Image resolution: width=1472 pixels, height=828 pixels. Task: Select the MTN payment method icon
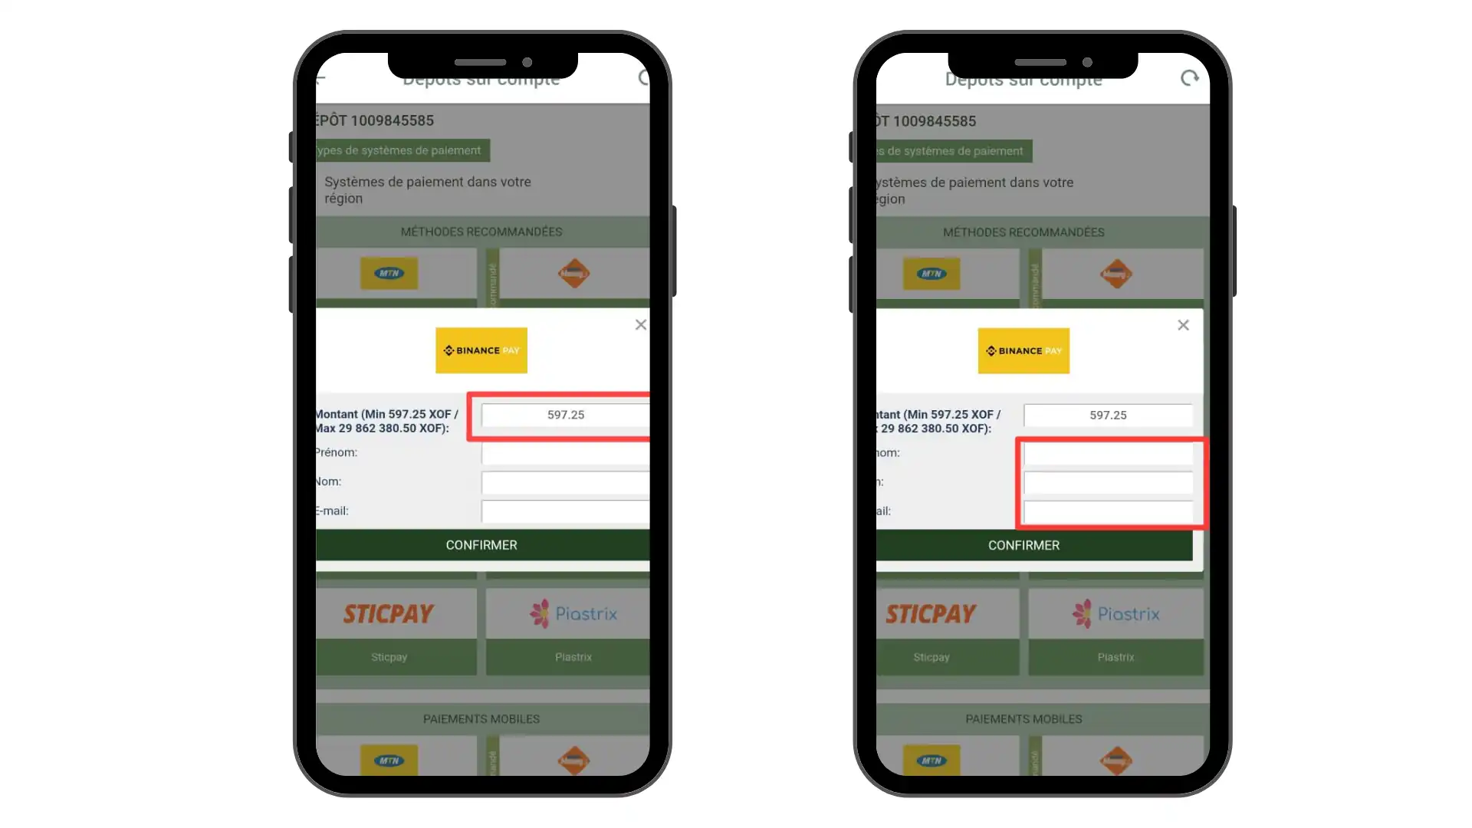(388, 273)
